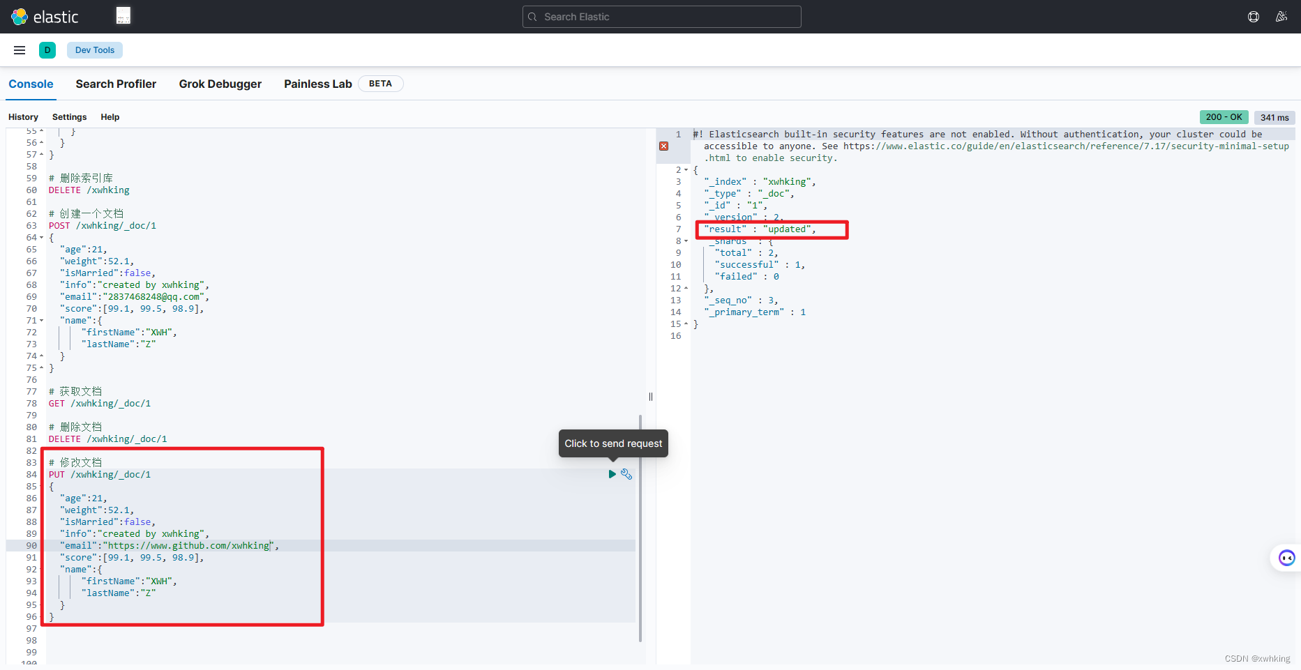Switch to the Search Profiler tab

pyautogui.click(x=116, y=84)
